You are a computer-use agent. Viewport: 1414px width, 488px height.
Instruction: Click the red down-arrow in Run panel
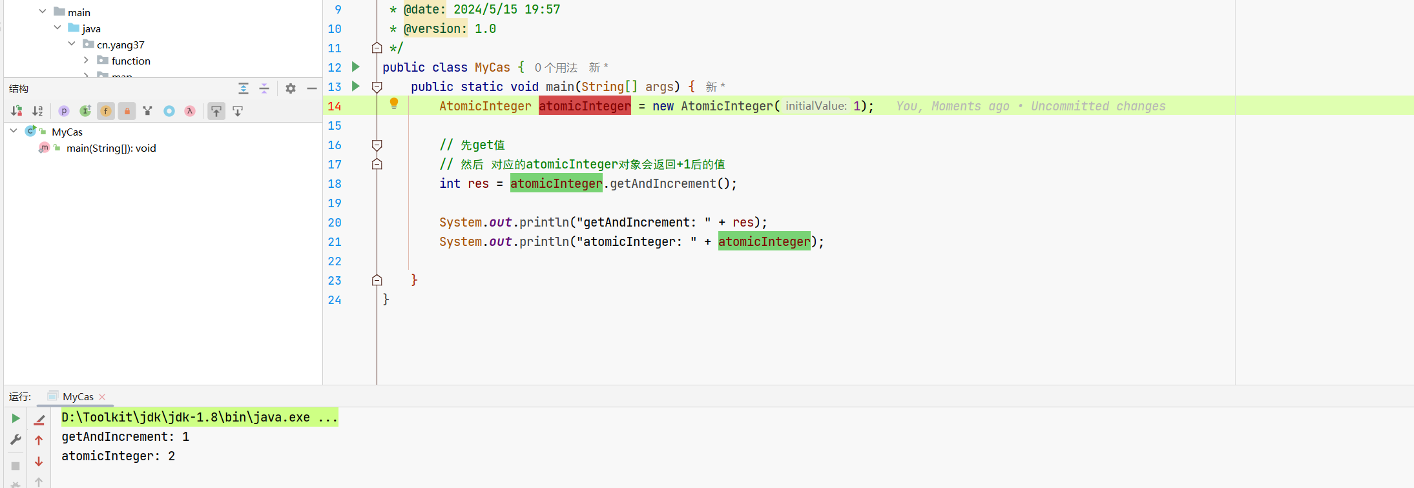[x=39, y=462]
